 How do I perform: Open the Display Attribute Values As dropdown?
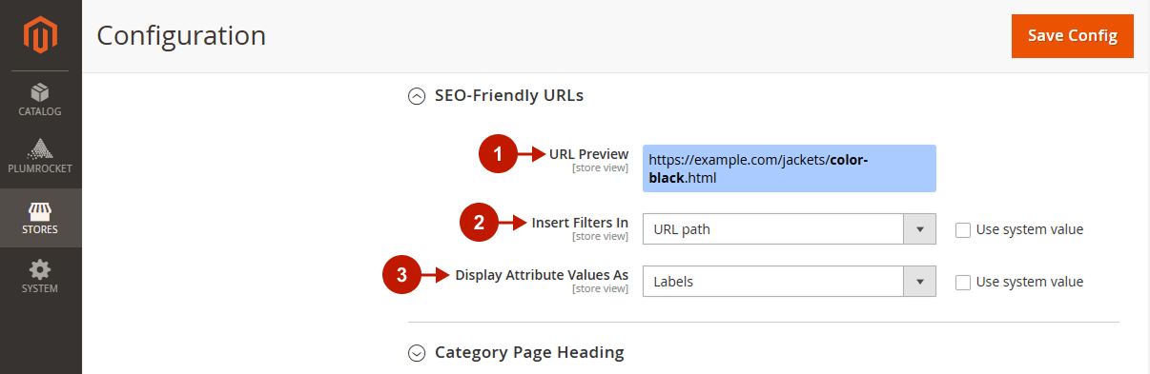(789, 282)
